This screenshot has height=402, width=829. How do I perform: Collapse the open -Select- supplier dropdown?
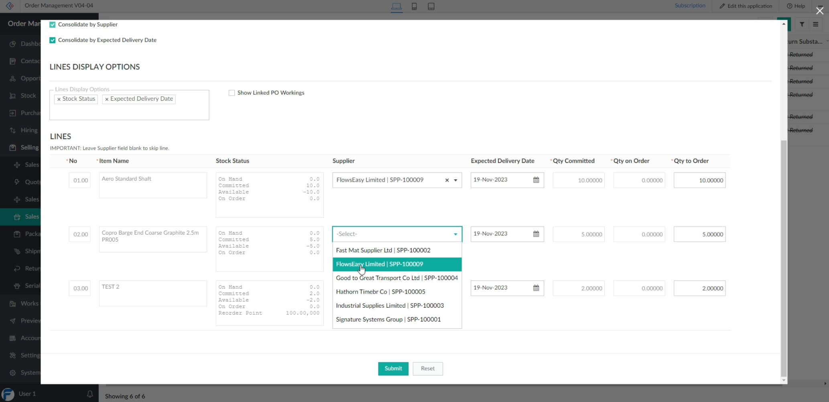[x=455, y=234]
